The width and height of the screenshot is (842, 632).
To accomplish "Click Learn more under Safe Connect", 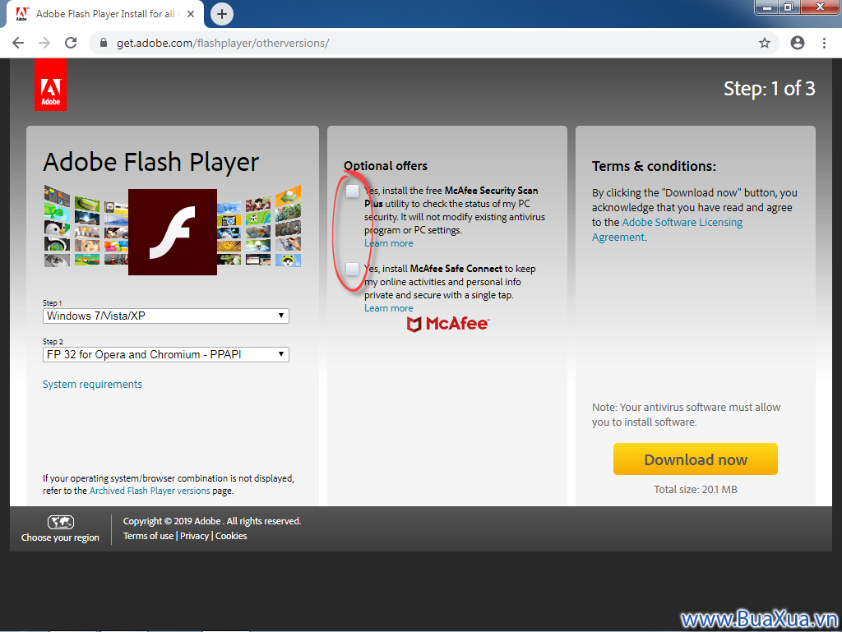I will (x=389, y=308).
